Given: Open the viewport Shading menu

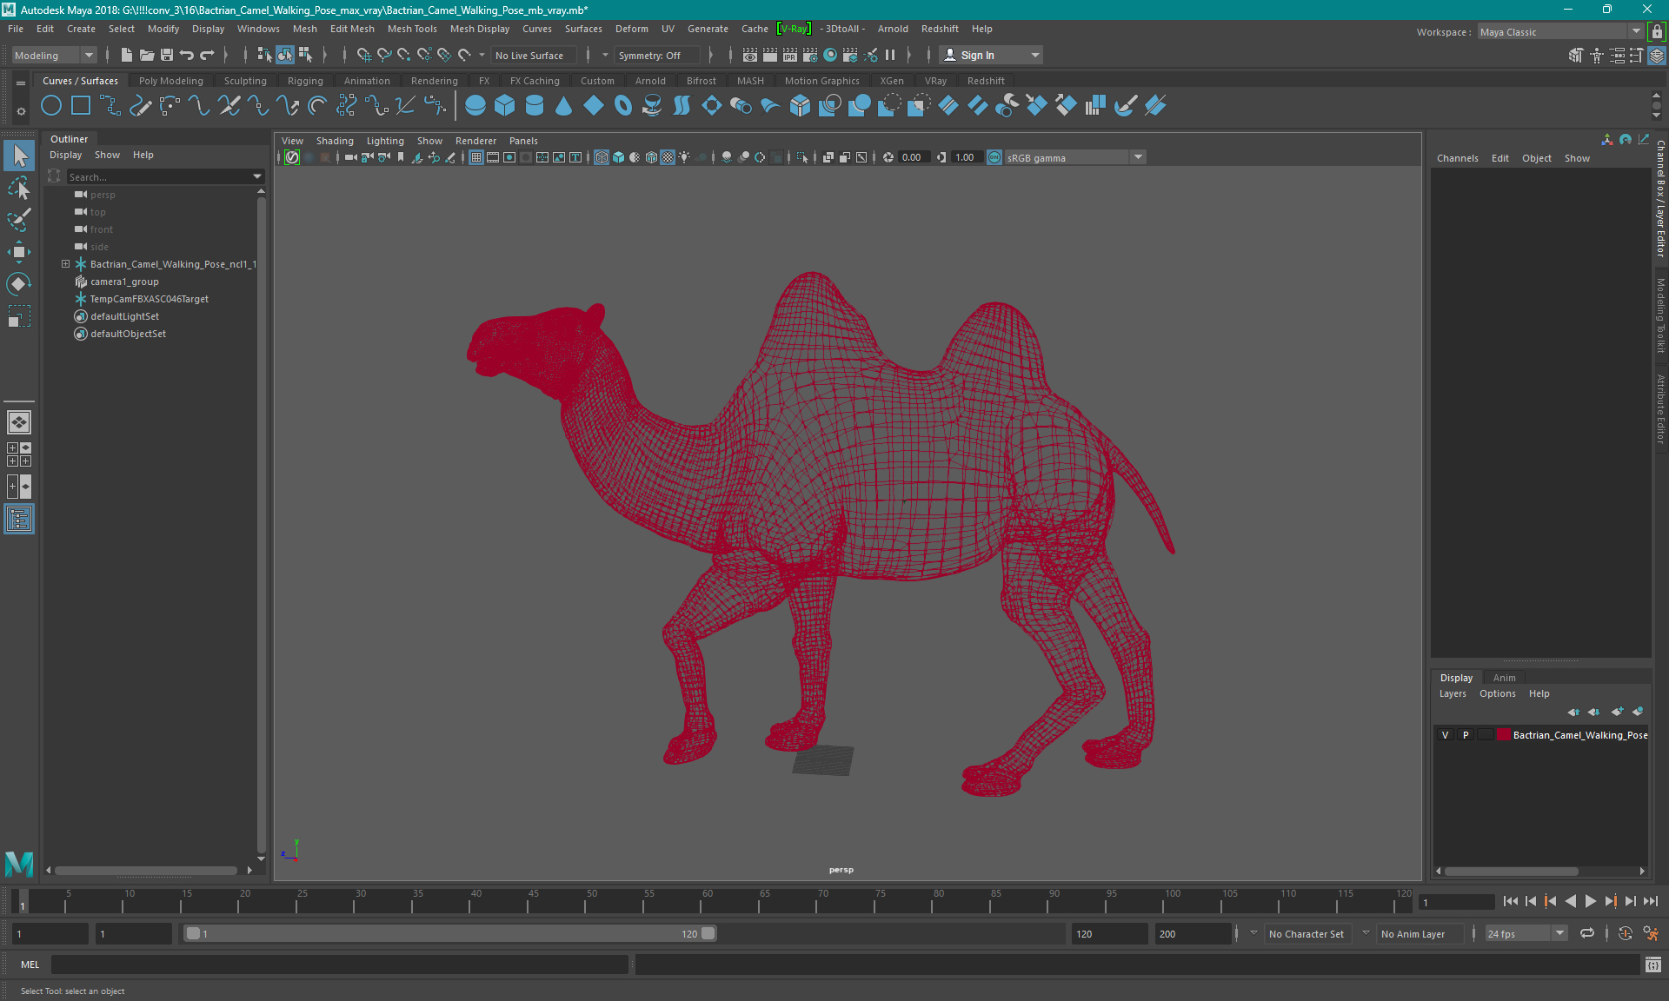Looking at the screenshot, I should (335, 141).
